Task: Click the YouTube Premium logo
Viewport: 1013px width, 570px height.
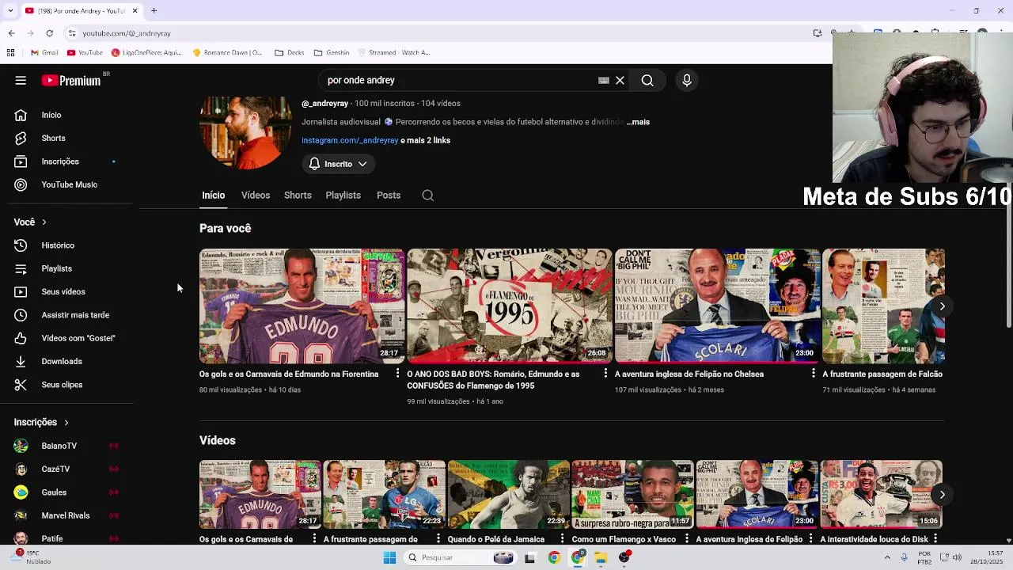Action: pyautogui.click(x=71, y=80)
